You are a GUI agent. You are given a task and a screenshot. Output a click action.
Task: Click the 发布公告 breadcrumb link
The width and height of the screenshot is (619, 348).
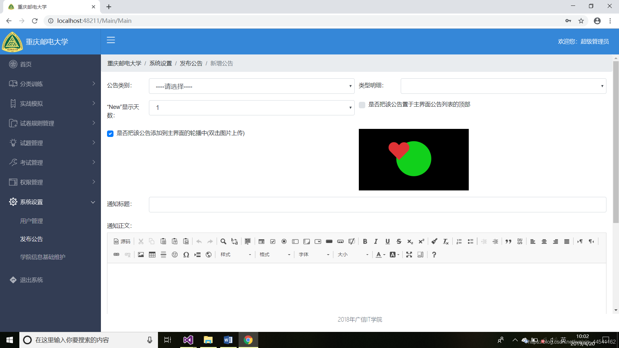point(191,63)
